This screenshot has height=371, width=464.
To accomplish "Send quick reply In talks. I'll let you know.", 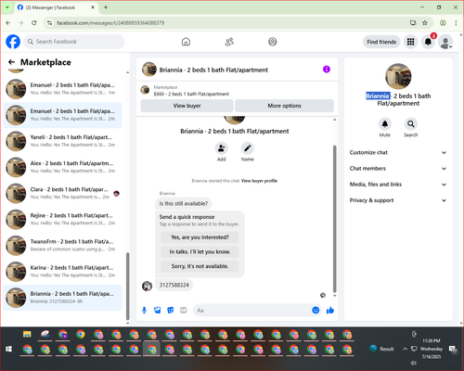I will coord(200,251).
